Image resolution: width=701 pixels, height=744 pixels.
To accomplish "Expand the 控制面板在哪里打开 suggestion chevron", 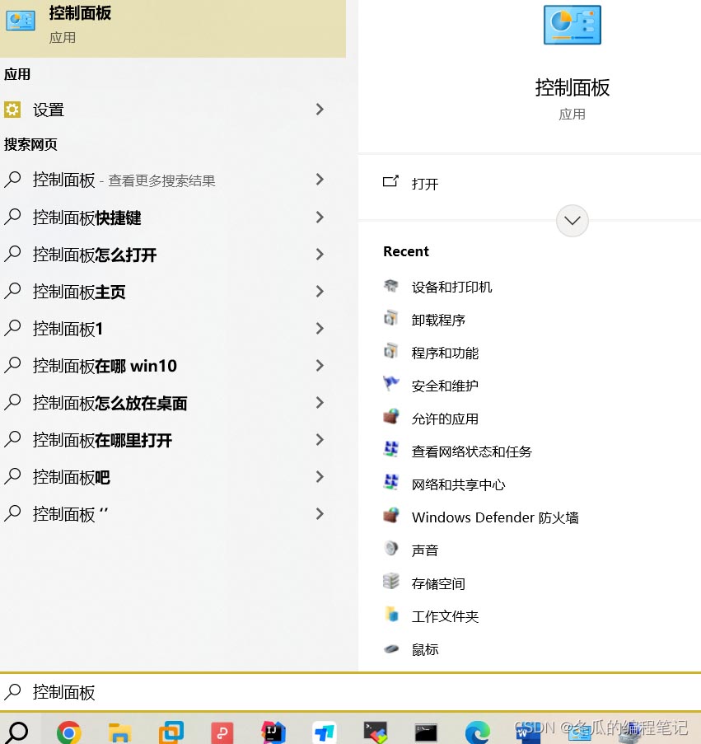I will [x=320, y=440].
